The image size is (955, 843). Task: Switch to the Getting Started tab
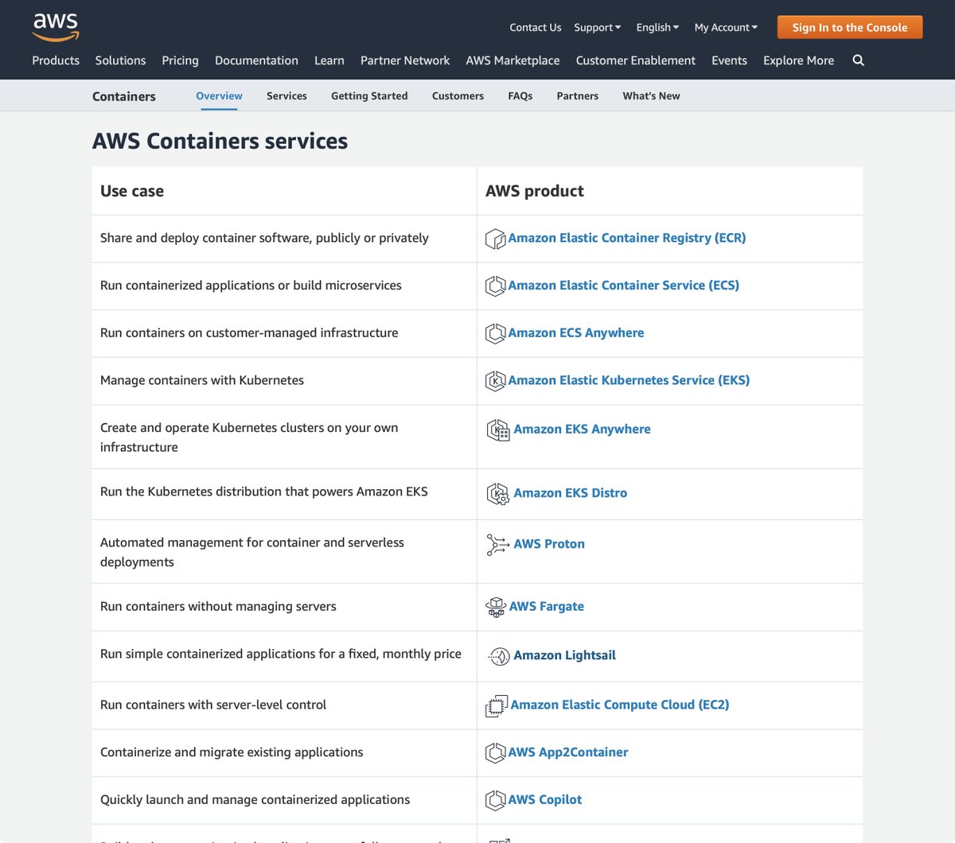tap(369, 96)
